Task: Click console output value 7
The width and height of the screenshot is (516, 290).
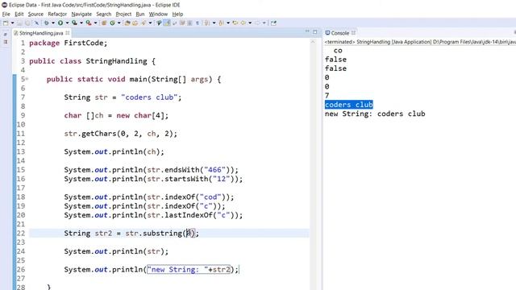Action: [x=327, y=96]
